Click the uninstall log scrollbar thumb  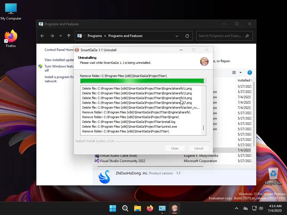point(203,128)
